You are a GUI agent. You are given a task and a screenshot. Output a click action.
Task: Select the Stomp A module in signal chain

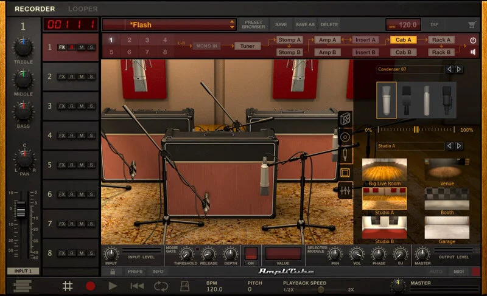point(289,40)
